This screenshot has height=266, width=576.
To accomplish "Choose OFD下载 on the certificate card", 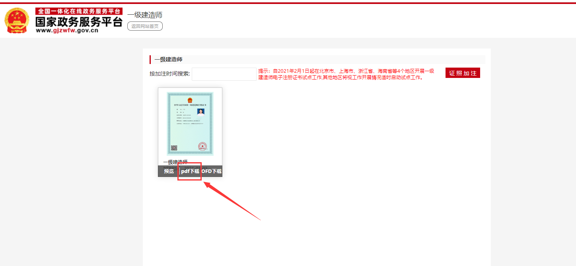I will coord(211,171).
